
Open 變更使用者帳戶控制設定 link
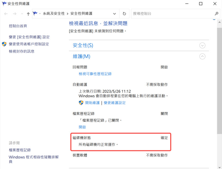tap(29, 44)
